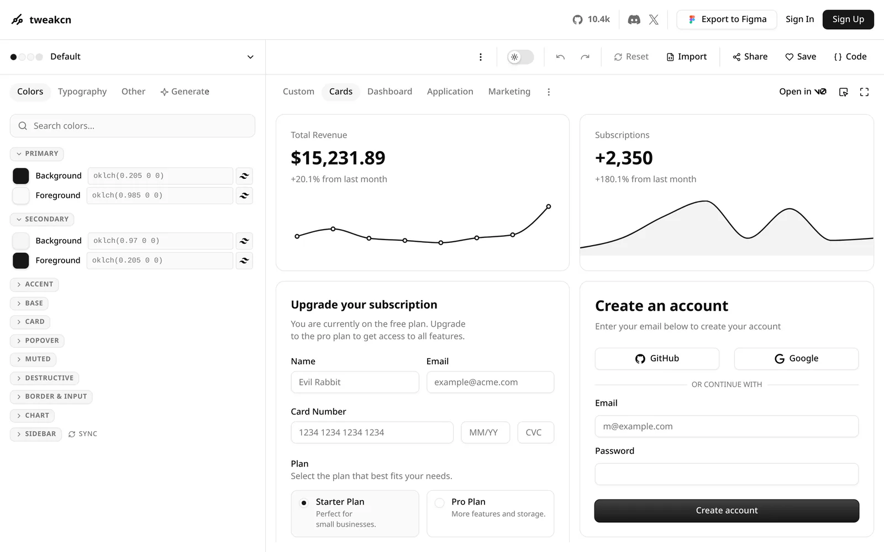
Task: Expand the DESTRUCTIVE color section
Action: (x=45, y=378)
